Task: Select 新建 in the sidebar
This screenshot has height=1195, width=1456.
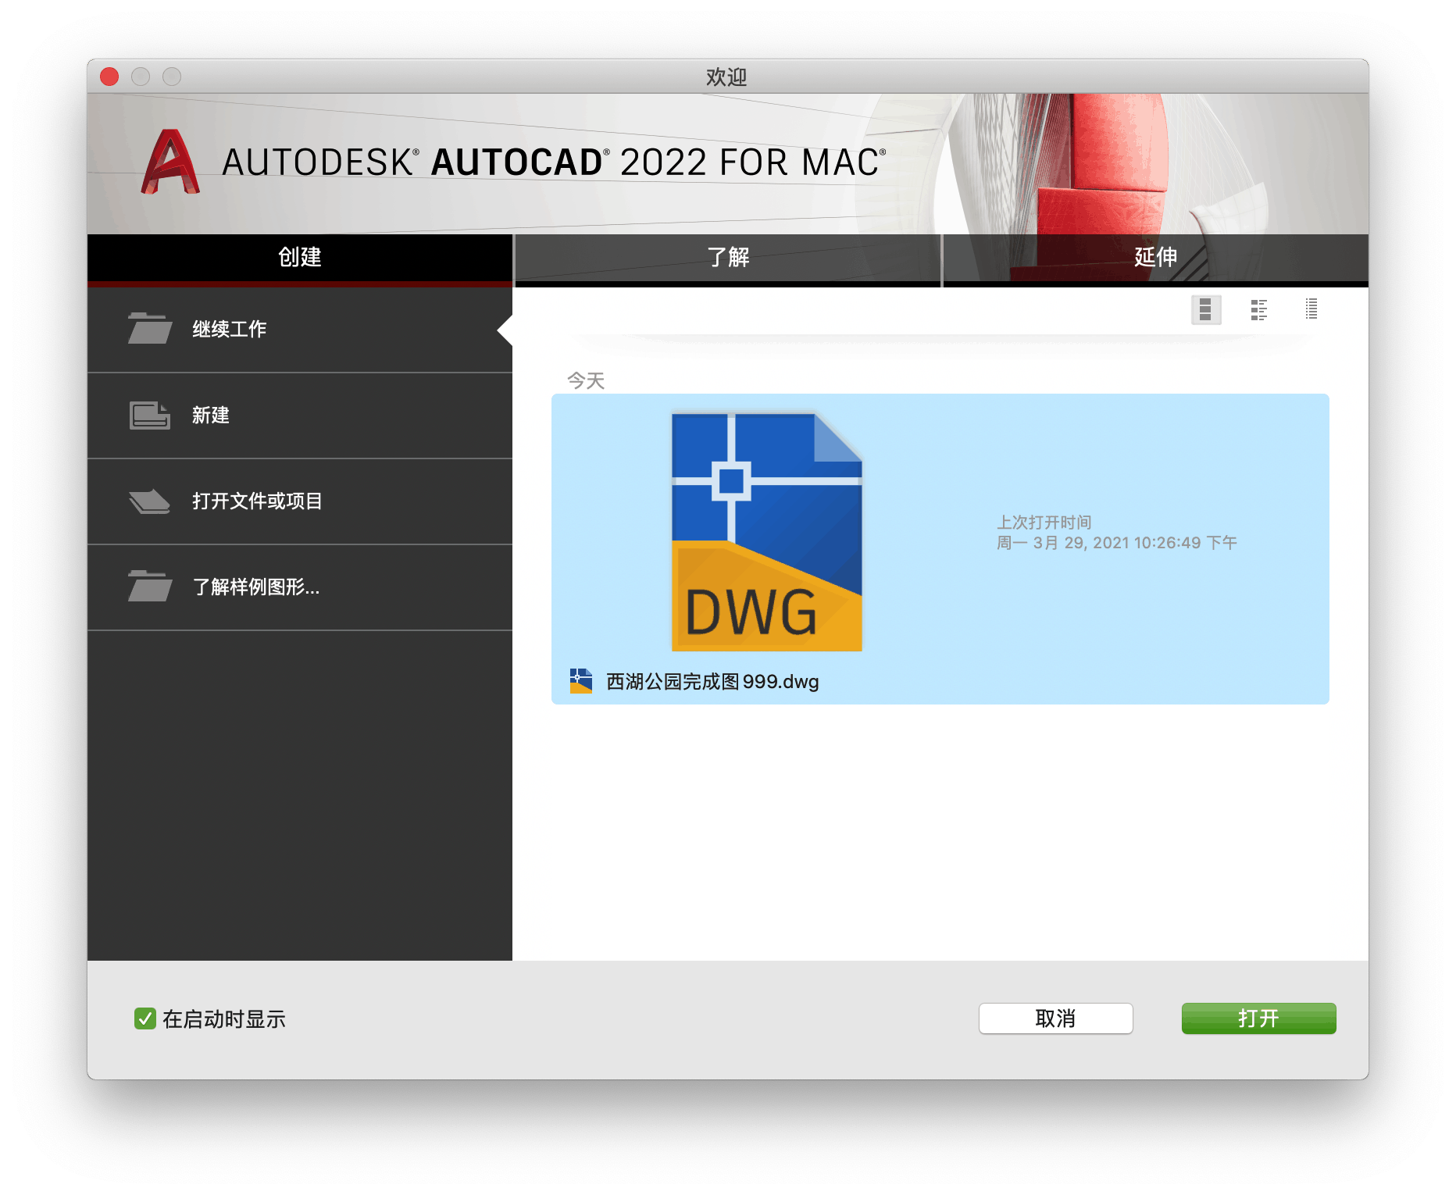Action: (x=300, y=416)
